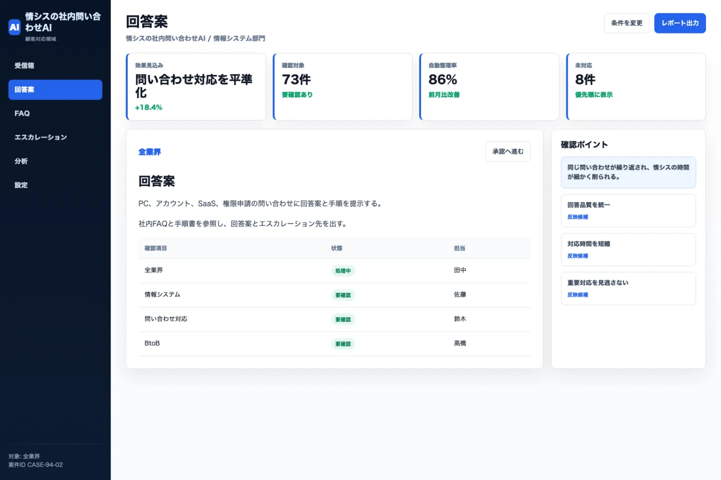Click the 状態 column header

(x=336, y=248)
